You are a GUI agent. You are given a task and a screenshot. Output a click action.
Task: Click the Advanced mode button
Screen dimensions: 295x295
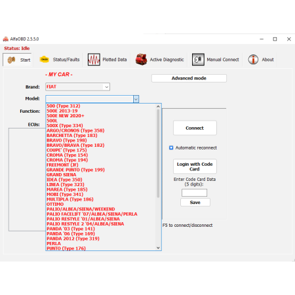click(x=189, y=78)
